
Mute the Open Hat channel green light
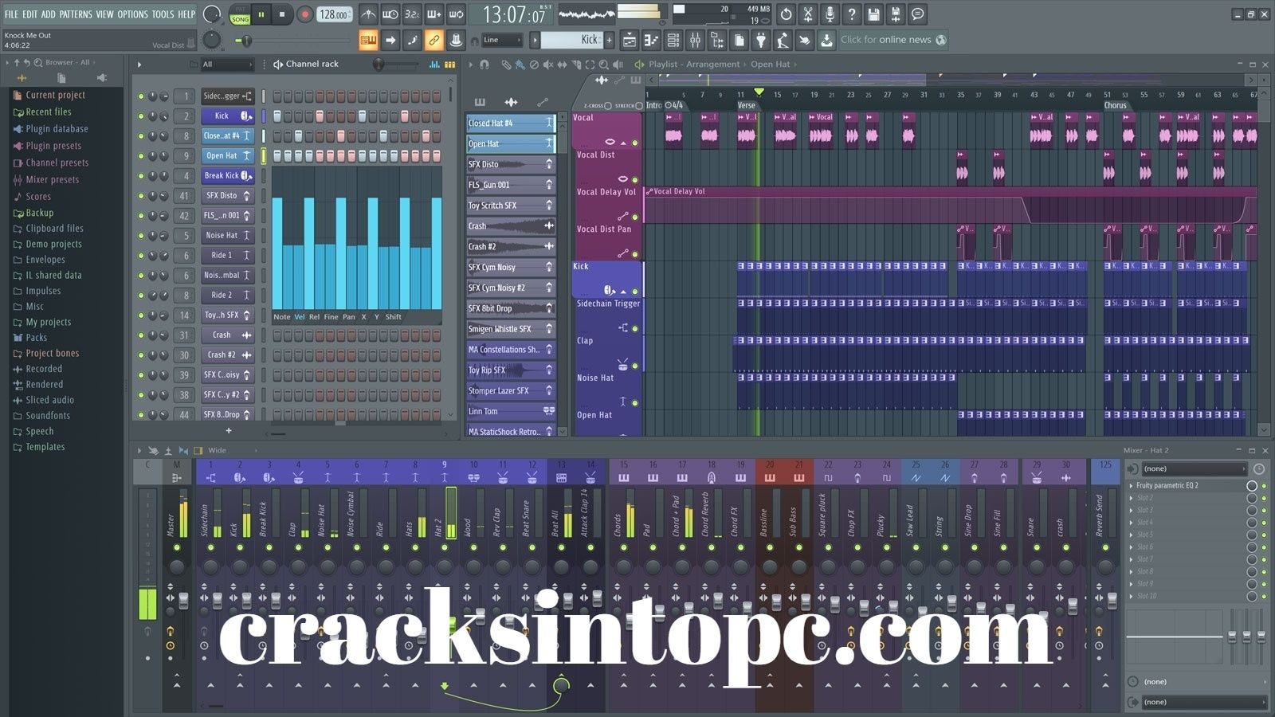click(141, 156)
